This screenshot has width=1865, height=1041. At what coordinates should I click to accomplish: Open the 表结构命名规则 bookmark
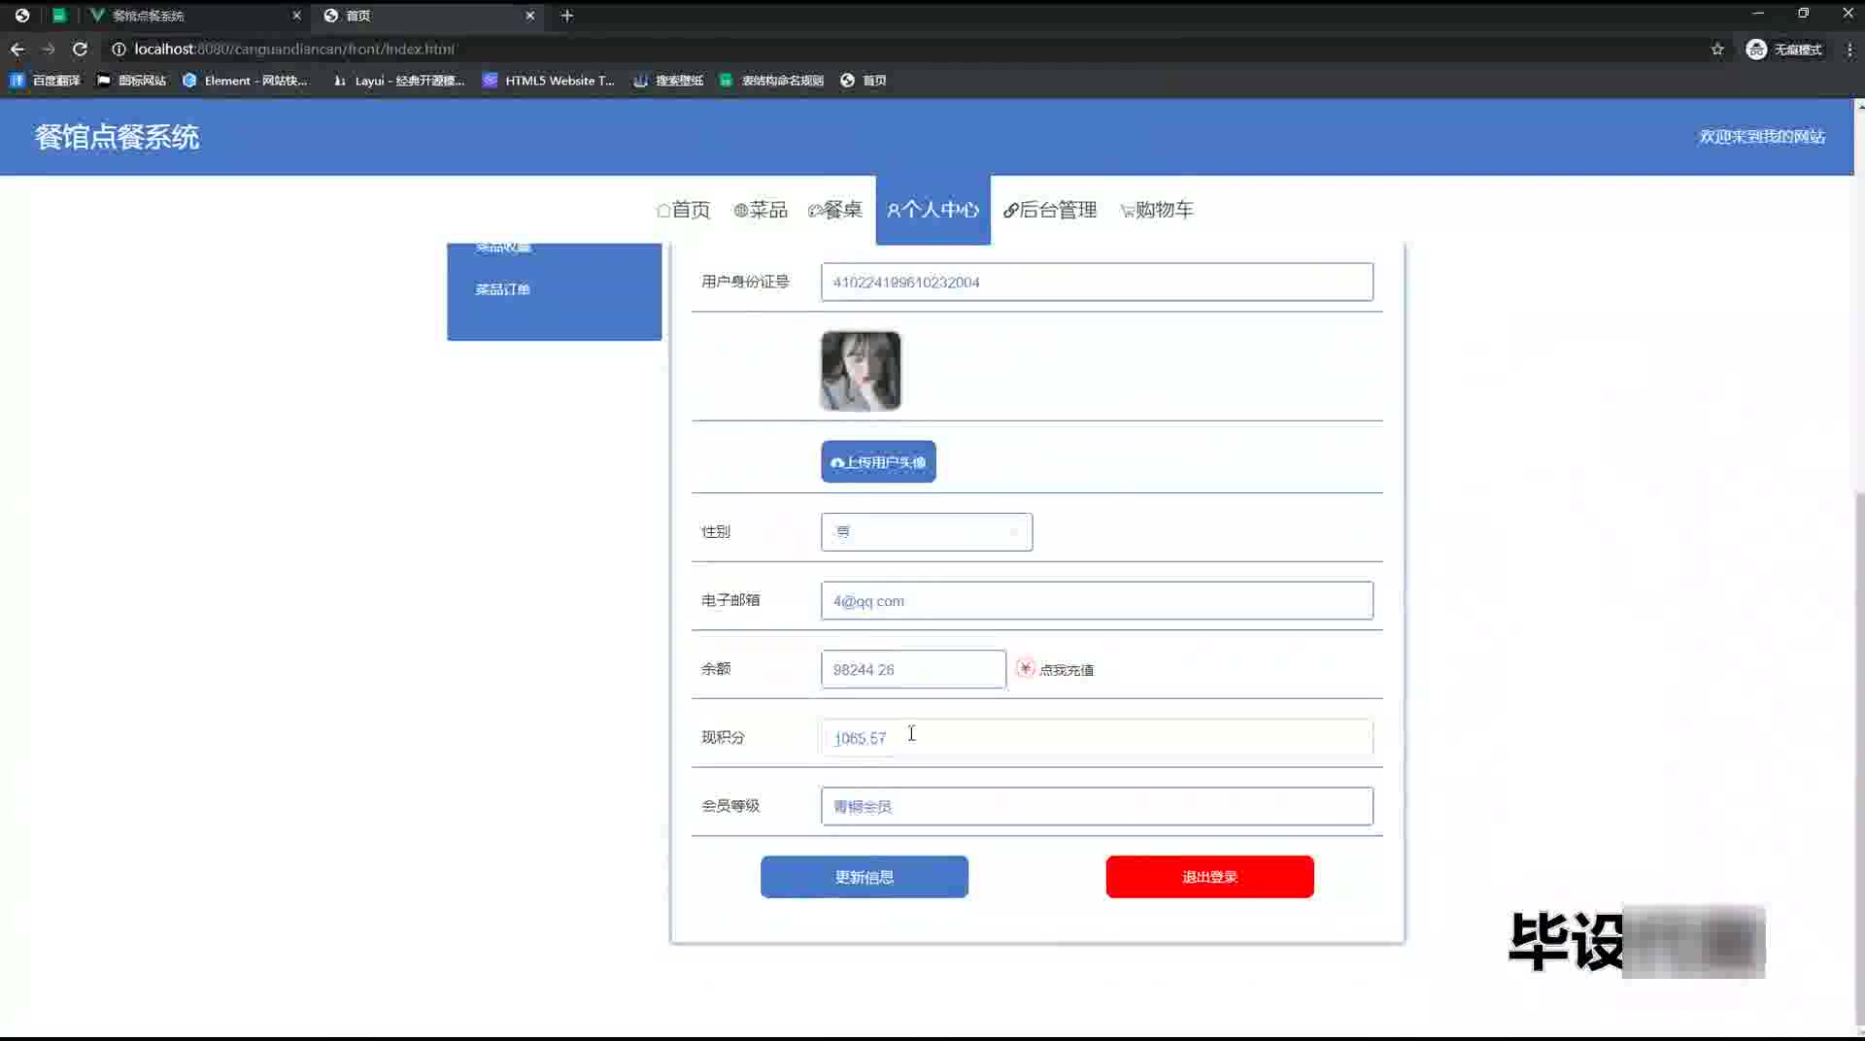click(x=771, y=81)
